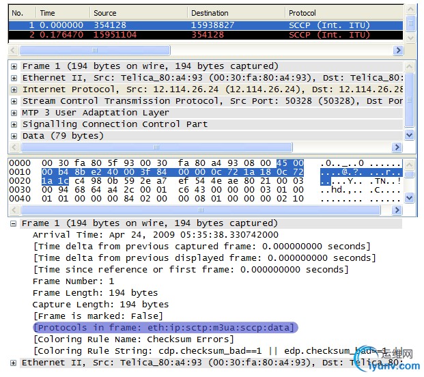The width and height of the screenshot is (424, 377).
Task: Click hex pane horizontal left arrow
Action: [14, 210]
